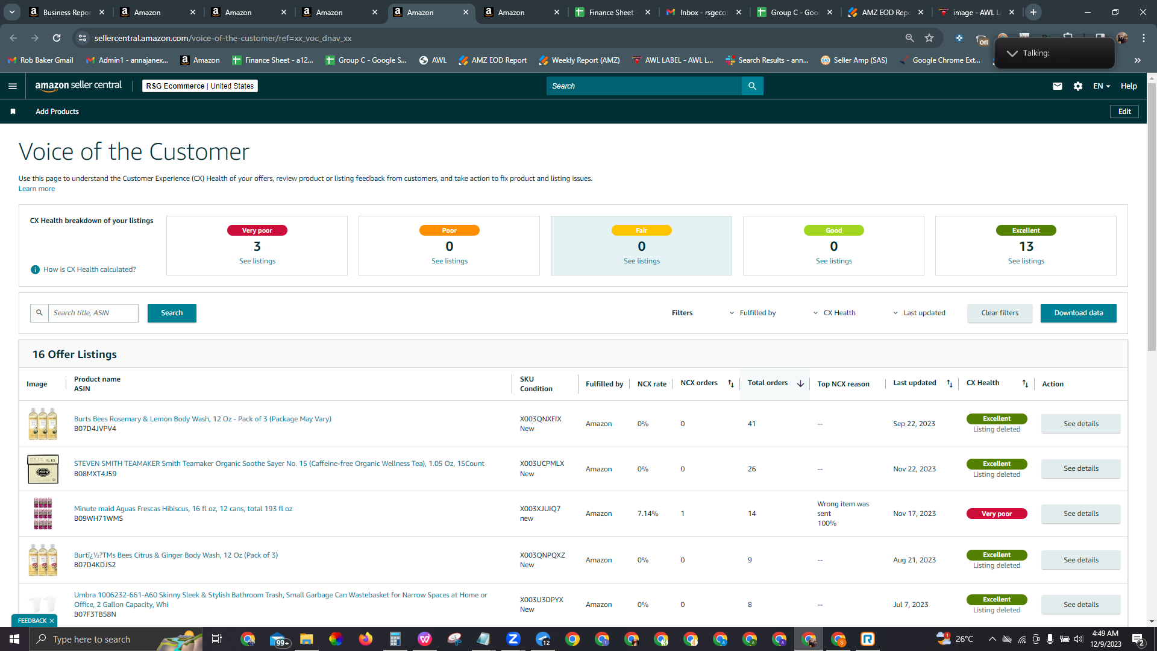Open the Help menu in Seller Central

(1129, 86)
